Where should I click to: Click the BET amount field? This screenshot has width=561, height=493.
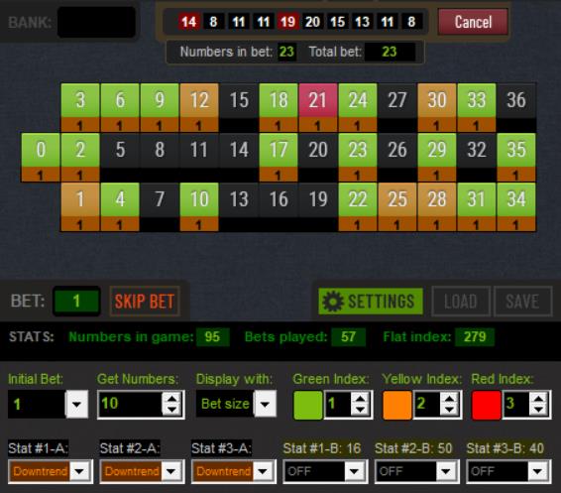[76, 302]
